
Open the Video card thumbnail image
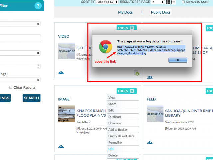[x=66, y=51]
